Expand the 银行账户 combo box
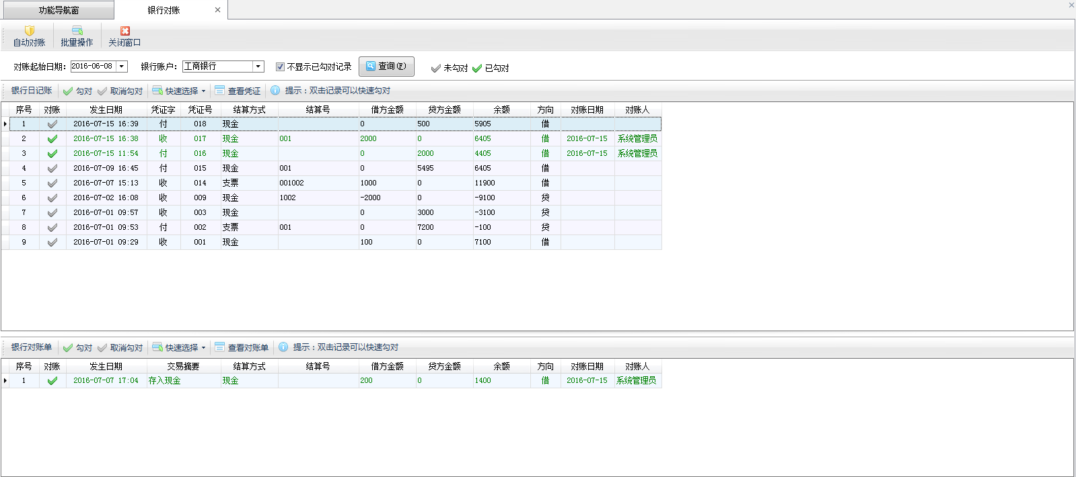 tap(258, 67)
